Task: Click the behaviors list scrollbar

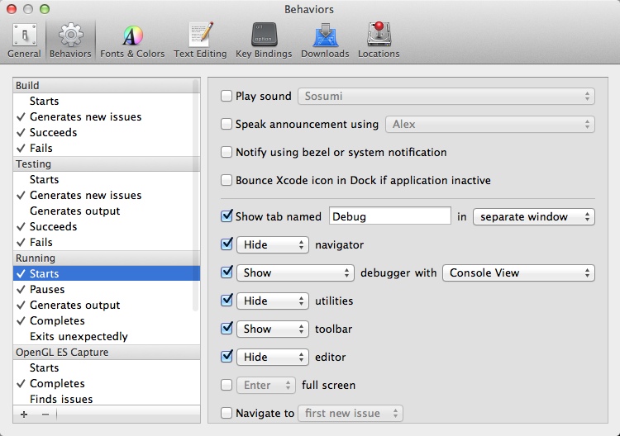Action: pyautogui.click(x=195, y=195)
